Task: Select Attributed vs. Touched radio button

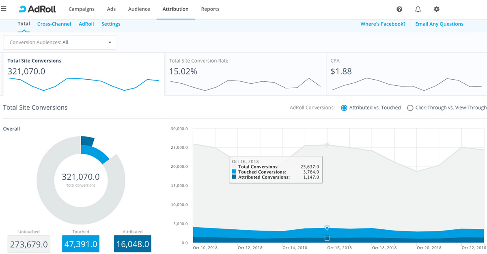Action: pos(344,108)
